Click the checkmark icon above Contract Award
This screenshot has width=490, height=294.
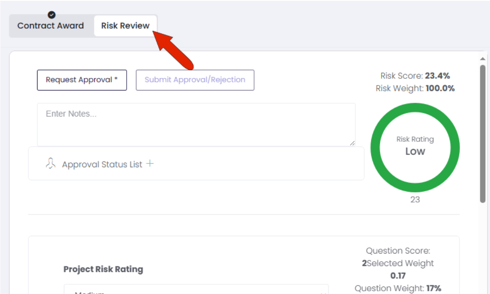click(52, 15)
